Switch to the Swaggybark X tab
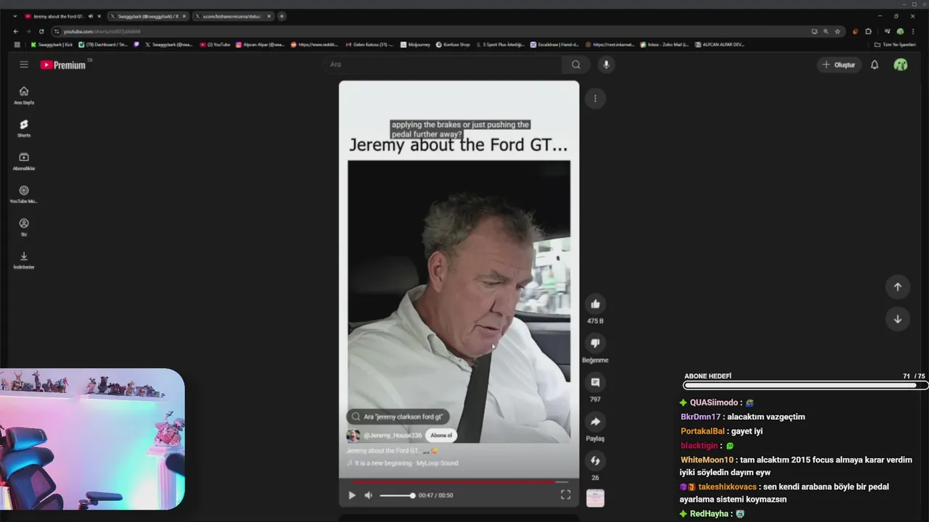This screenshot has height=522, width=929. coord(149,16)
